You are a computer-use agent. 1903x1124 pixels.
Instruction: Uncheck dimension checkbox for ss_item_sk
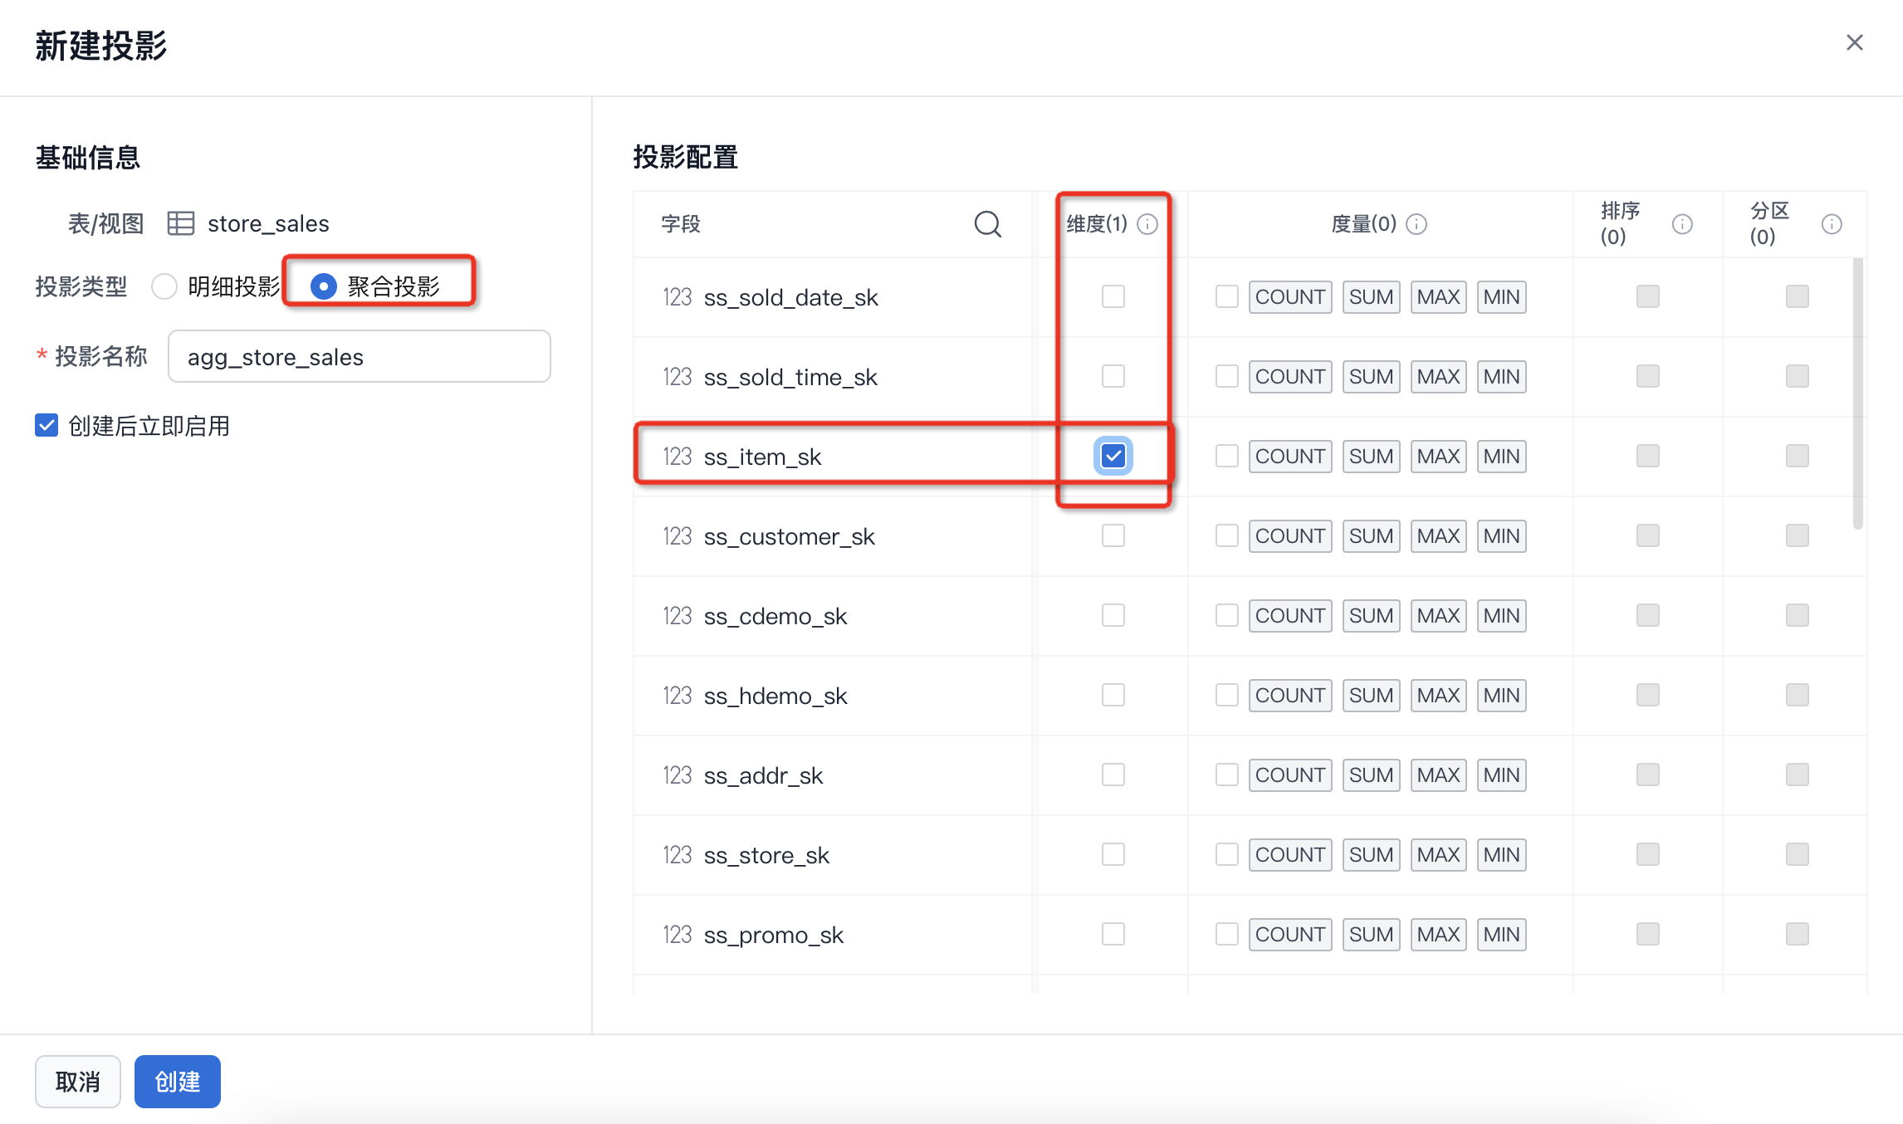coord(1113,456)
